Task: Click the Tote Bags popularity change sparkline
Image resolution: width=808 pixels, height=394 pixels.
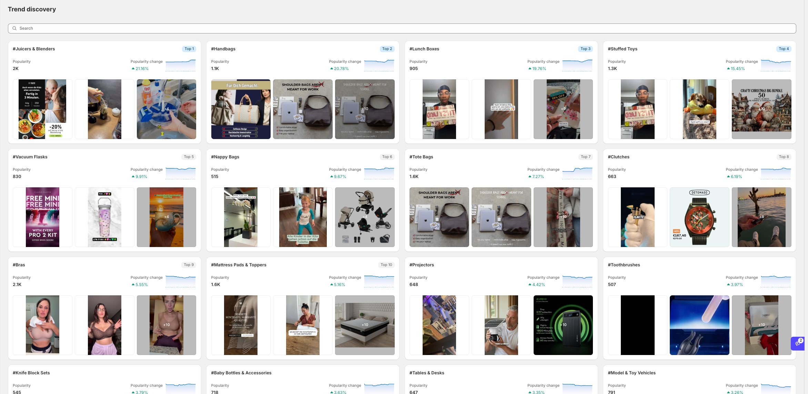Action: pyautogui.click(x=577, y=173)
